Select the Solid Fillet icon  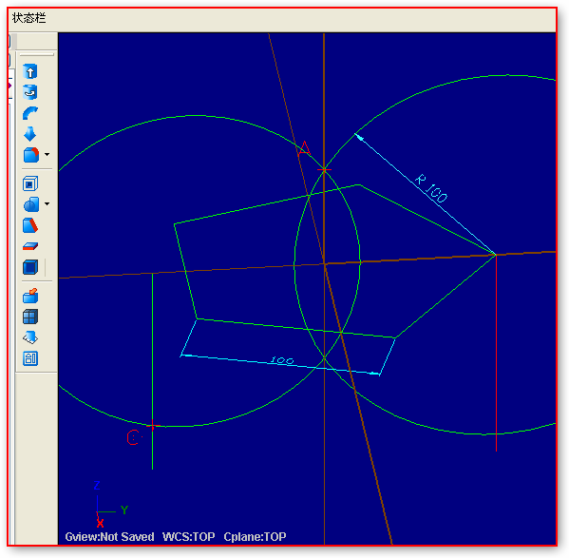[31, 155]
